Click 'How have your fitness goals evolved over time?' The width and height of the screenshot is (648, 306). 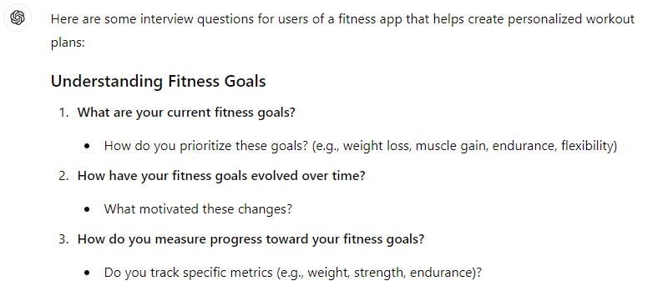point(221,176)
